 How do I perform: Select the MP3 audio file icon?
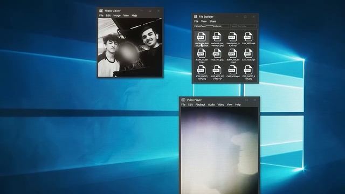[x=232, y=39]
